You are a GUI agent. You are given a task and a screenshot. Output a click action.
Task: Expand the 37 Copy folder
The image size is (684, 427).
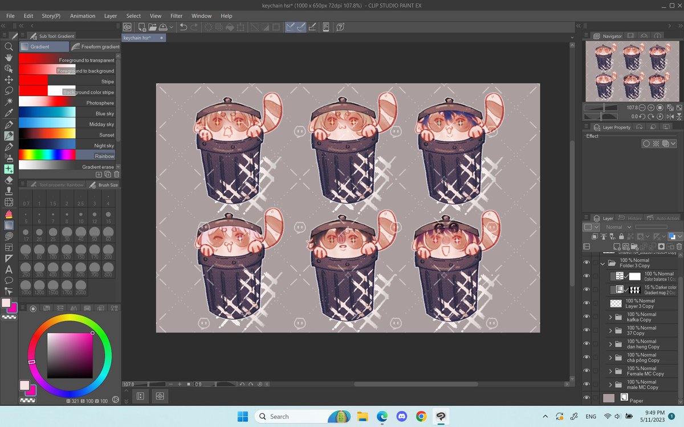610,331
